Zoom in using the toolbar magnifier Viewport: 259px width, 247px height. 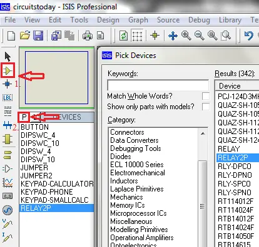tap(186, 36)
